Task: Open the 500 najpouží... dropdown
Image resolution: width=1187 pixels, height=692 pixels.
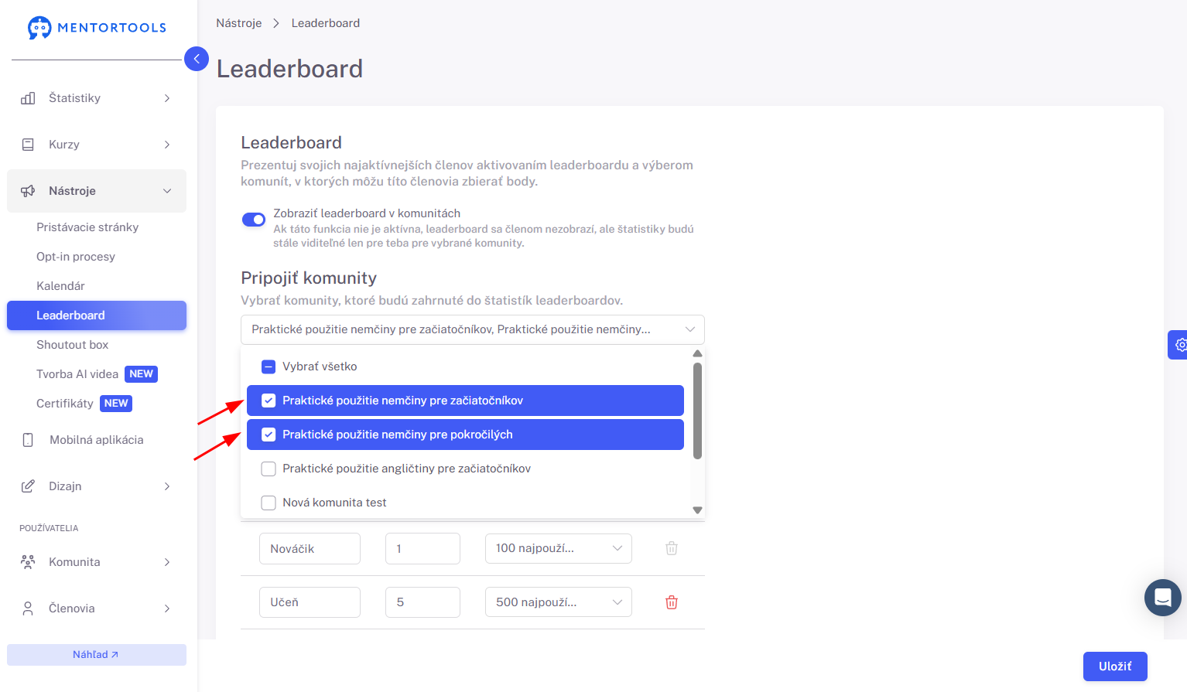Action: 559,602
